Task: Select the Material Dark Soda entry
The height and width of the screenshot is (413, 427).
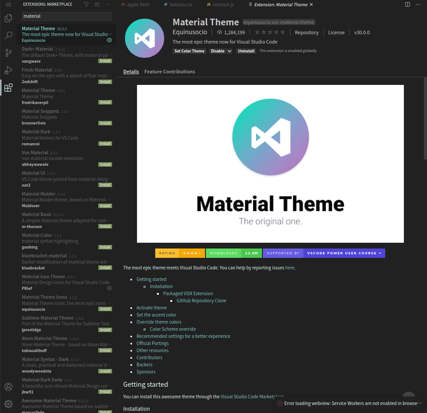Action: tap(66, 386)
